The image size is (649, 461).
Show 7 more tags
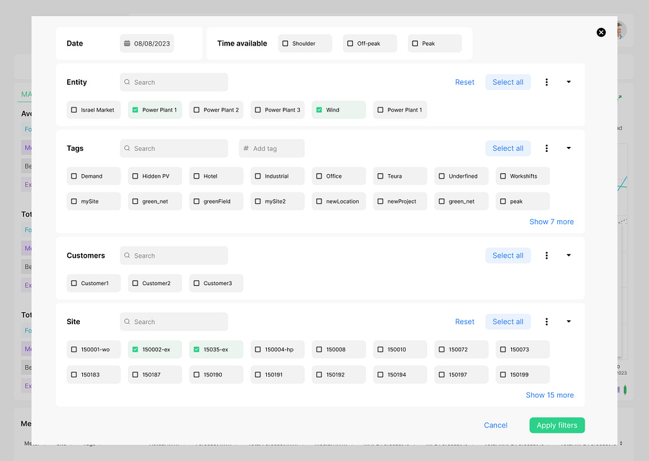(x=551, y=222)
